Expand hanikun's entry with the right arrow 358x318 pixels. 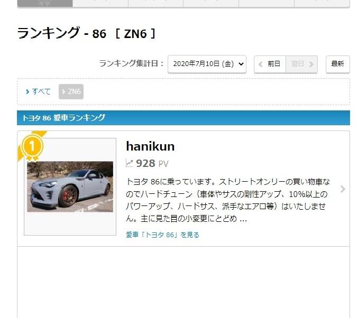click(343, 189)
